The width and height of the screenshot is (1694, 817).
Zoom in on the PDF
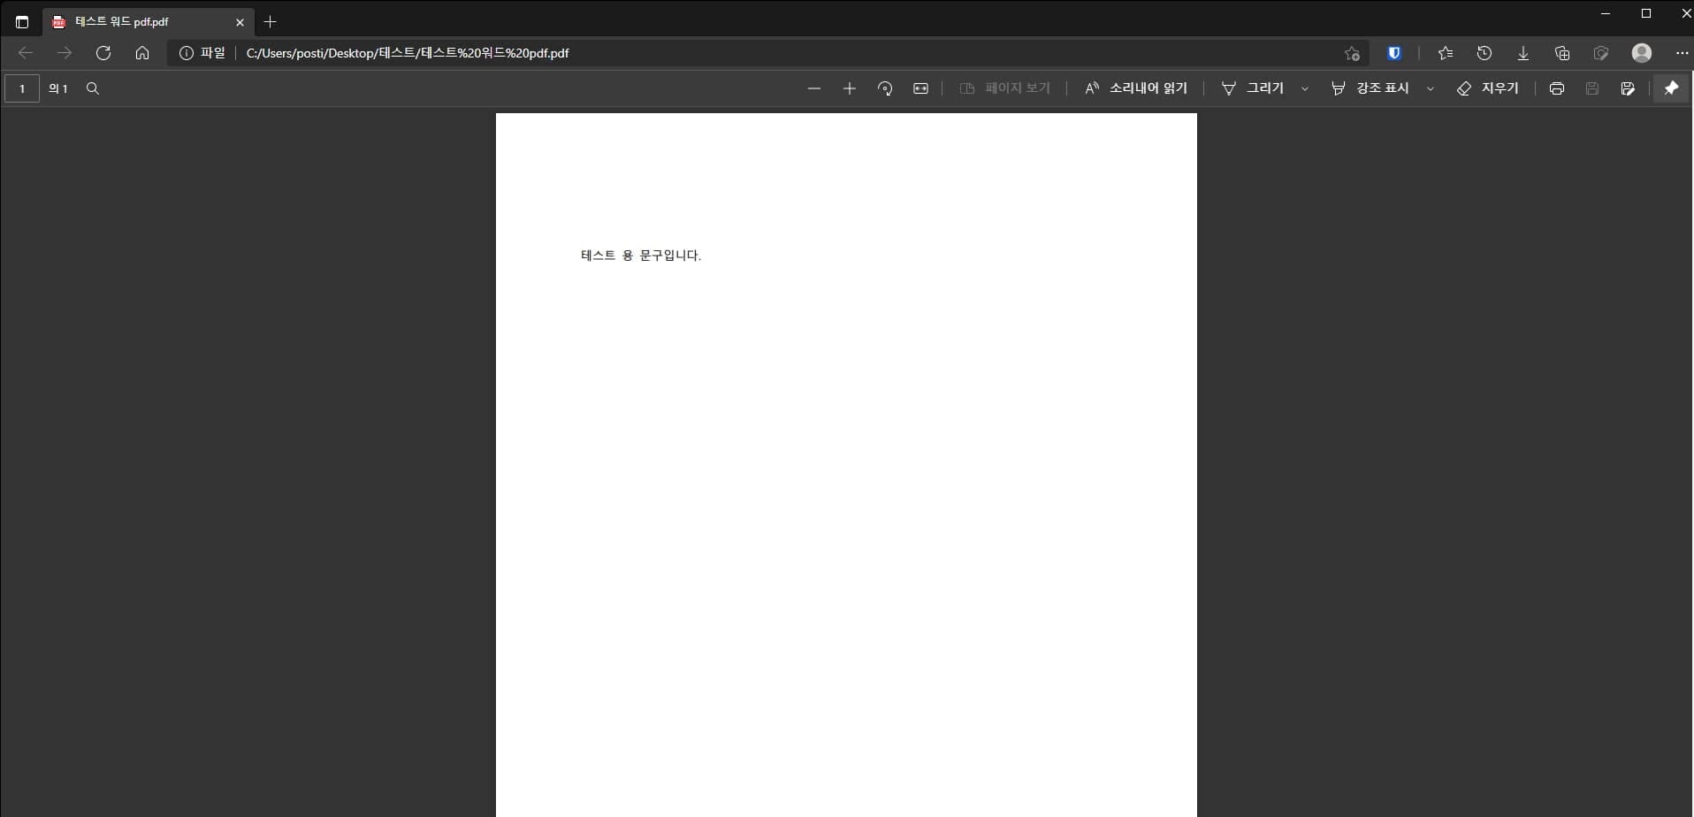[x=849, y=88]
